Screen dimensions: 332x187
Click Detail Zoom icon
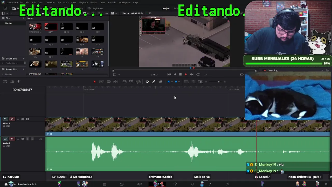point(194,82)
